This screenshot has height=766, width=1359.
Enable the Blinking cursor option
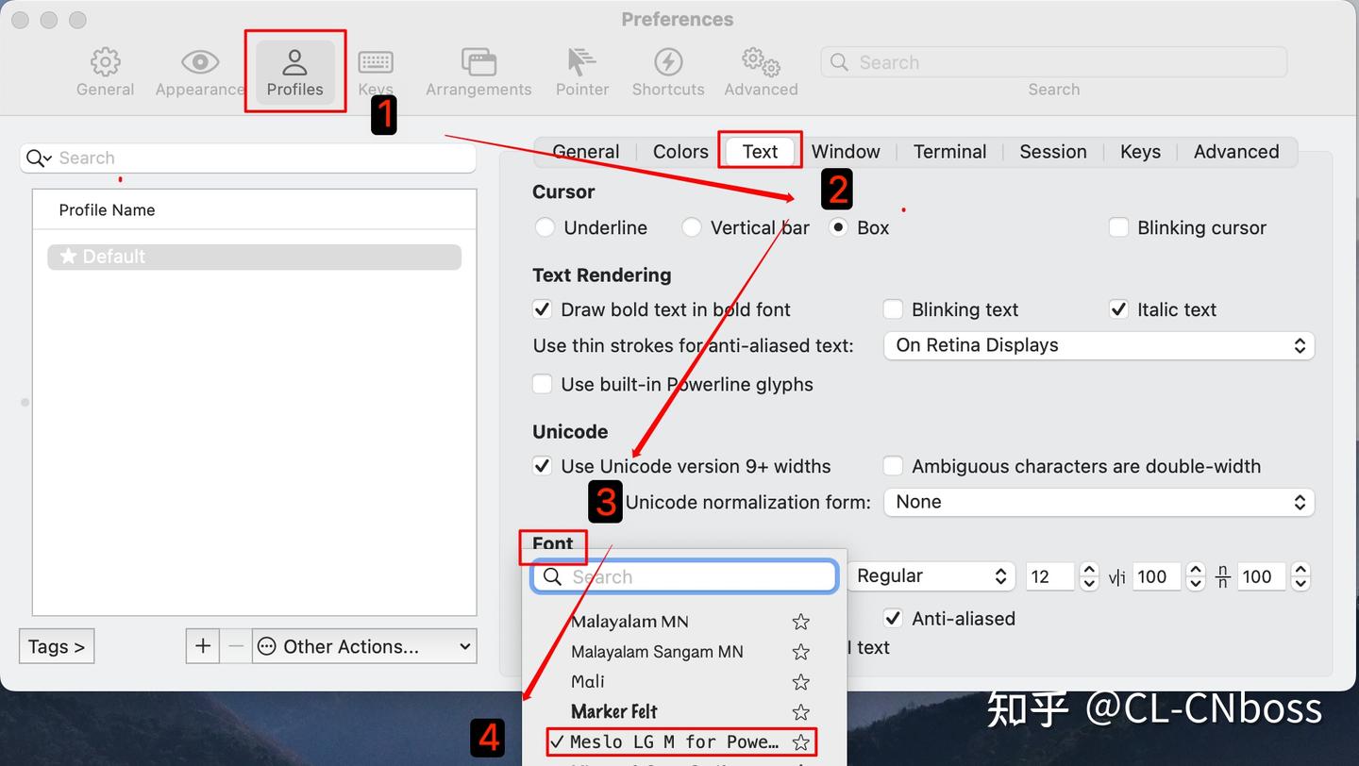(1118, 227)
